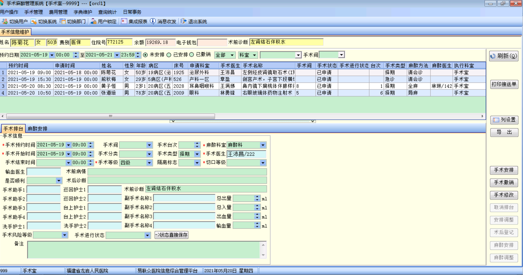Open the 集成报表 integrated report icon
Screen dimensions: 523x275
click(124, 22)
